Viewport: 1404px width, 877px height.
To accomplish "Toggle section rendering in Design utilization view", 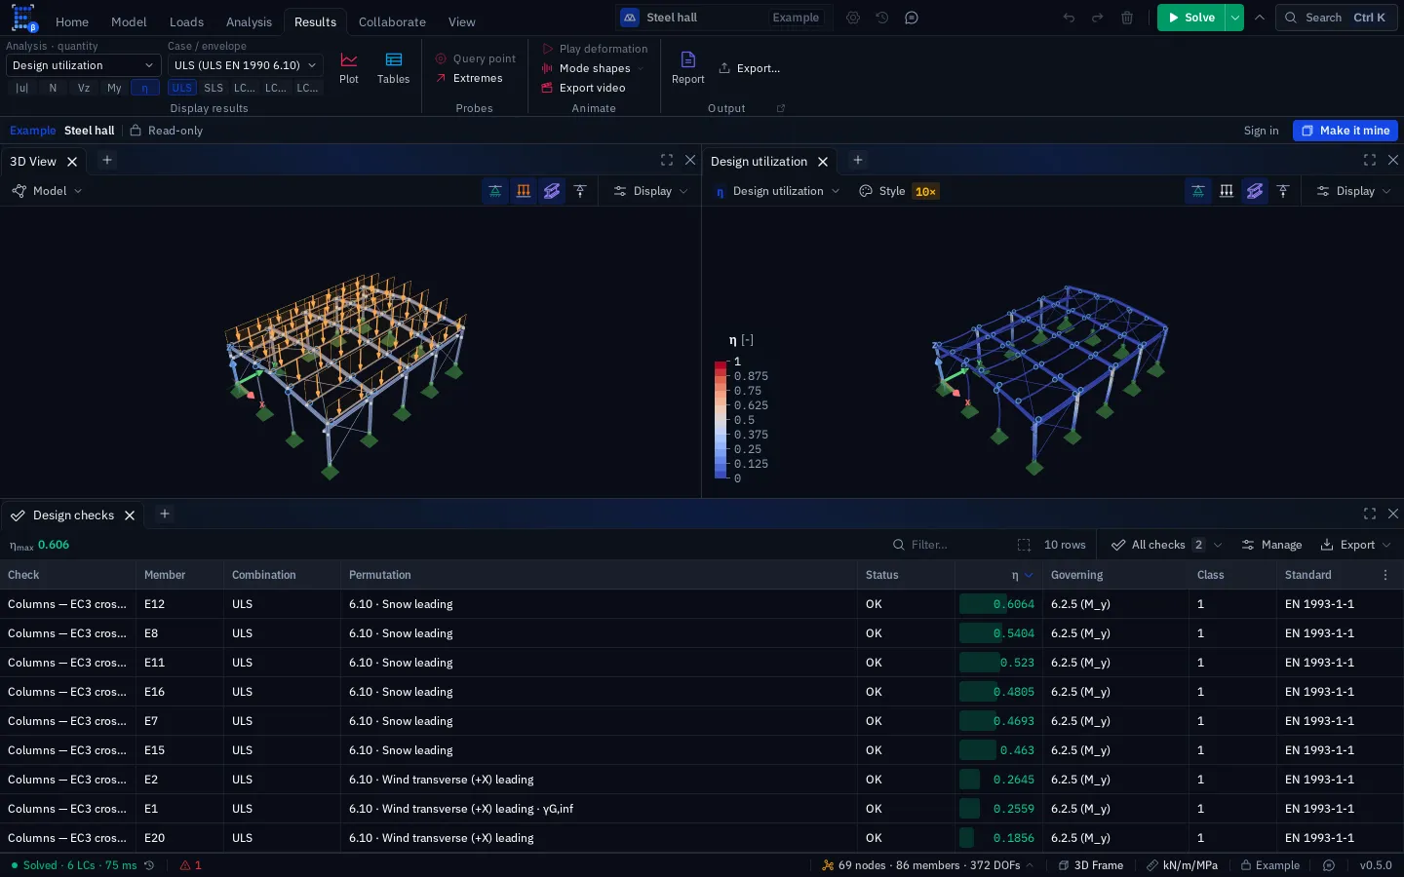I will [1255, 191].
